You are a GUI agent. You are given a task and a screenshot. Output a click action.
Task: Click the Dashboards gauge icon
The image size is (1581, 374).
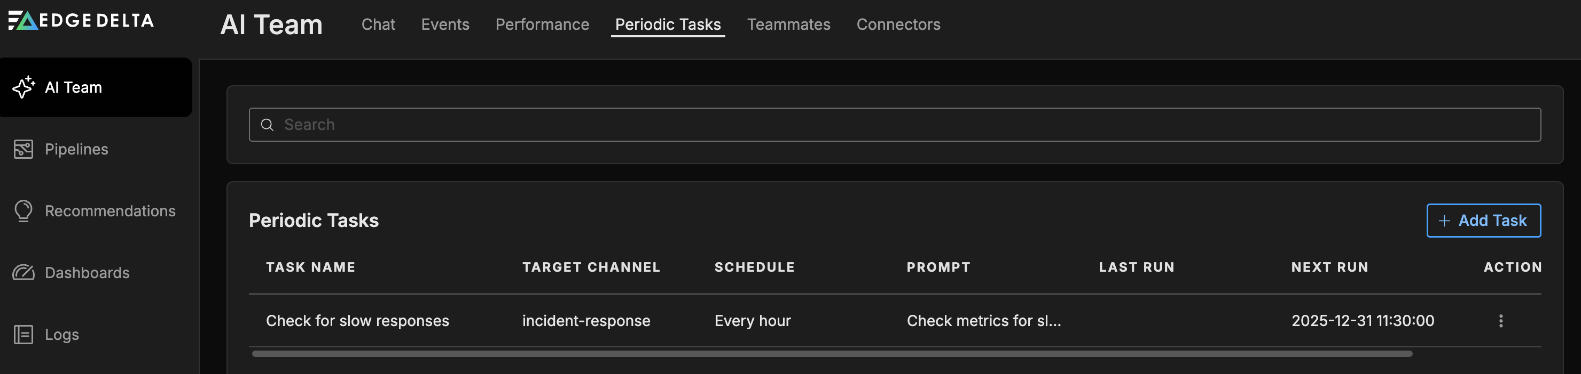24,272
